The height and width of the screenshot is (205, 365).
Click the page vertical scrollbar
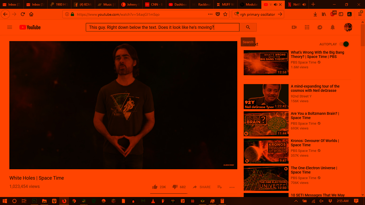pyautogui.click(x=363, y=107)
